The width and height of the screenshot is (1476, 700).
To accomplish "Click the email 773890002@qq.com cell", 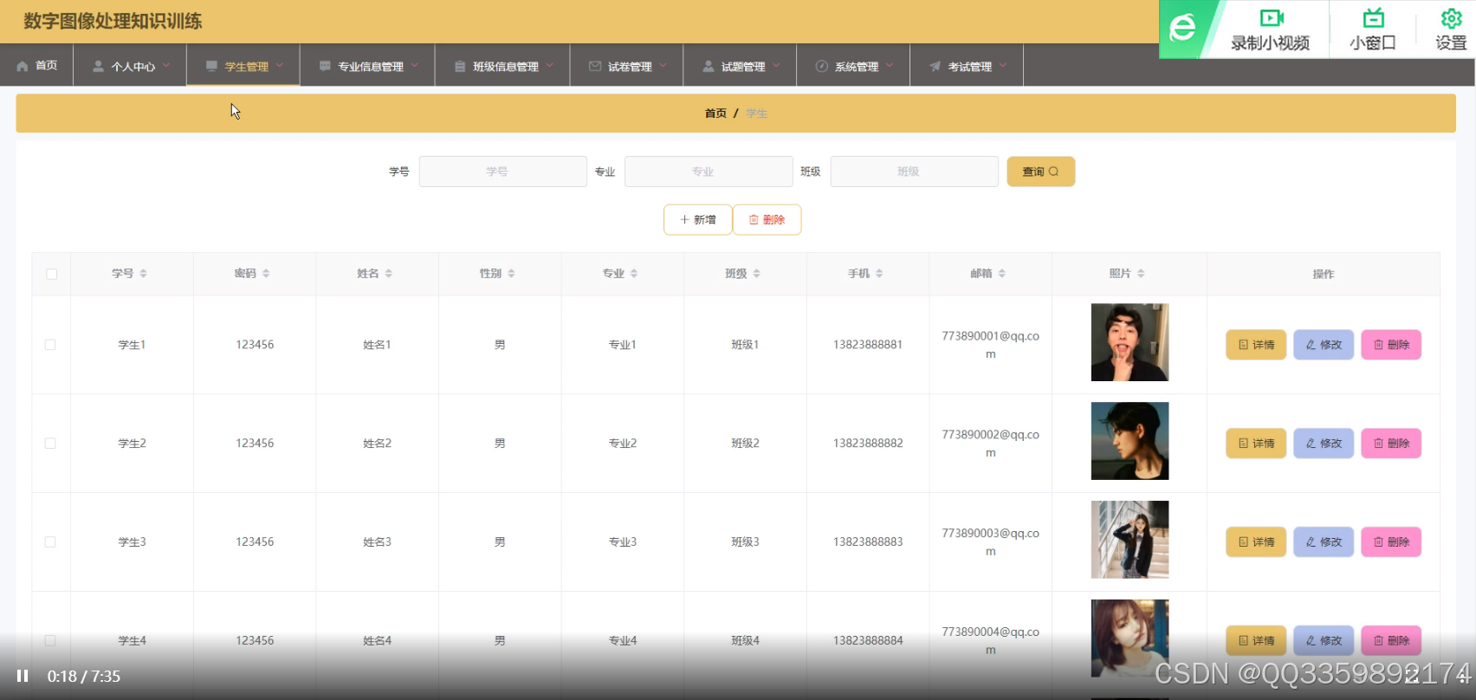I will (990, 444).
